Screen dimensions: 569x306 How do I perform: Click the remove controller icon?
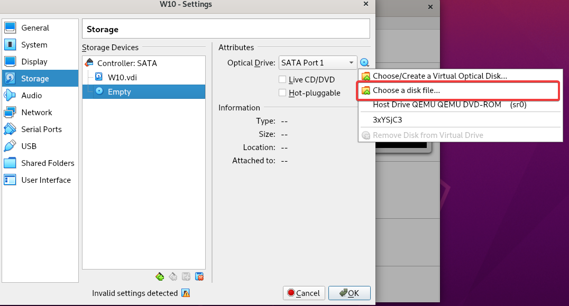coord(173,276)
